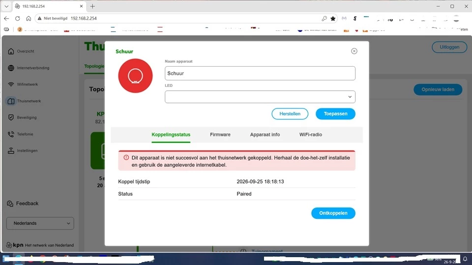
Task: Click the Toepassen button
Action: coord(335,114)
